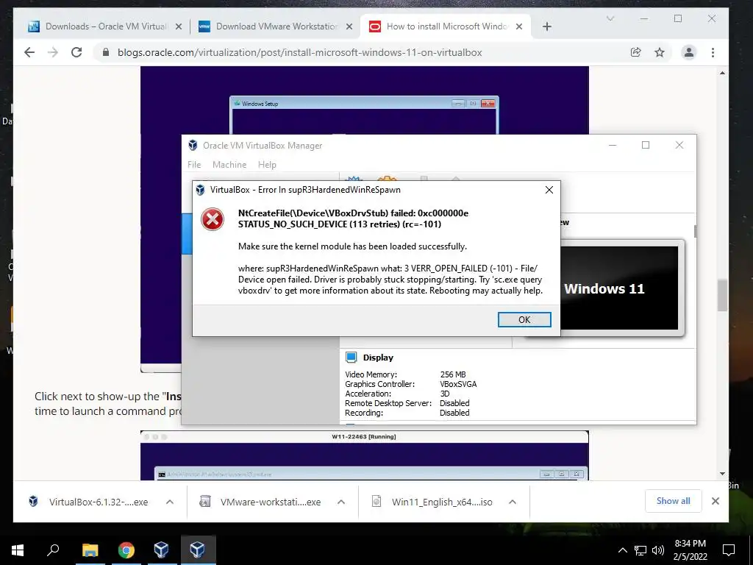Click the active VirtualBox taskbar icon
The width and height of the screenshot is (753, 565).
point(197,550)
